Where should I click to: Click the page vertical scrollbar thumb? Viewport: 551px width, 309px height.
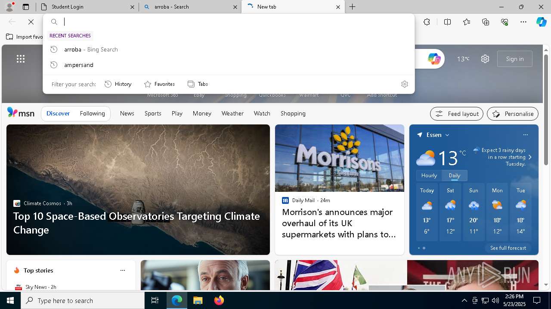(546, 109)
